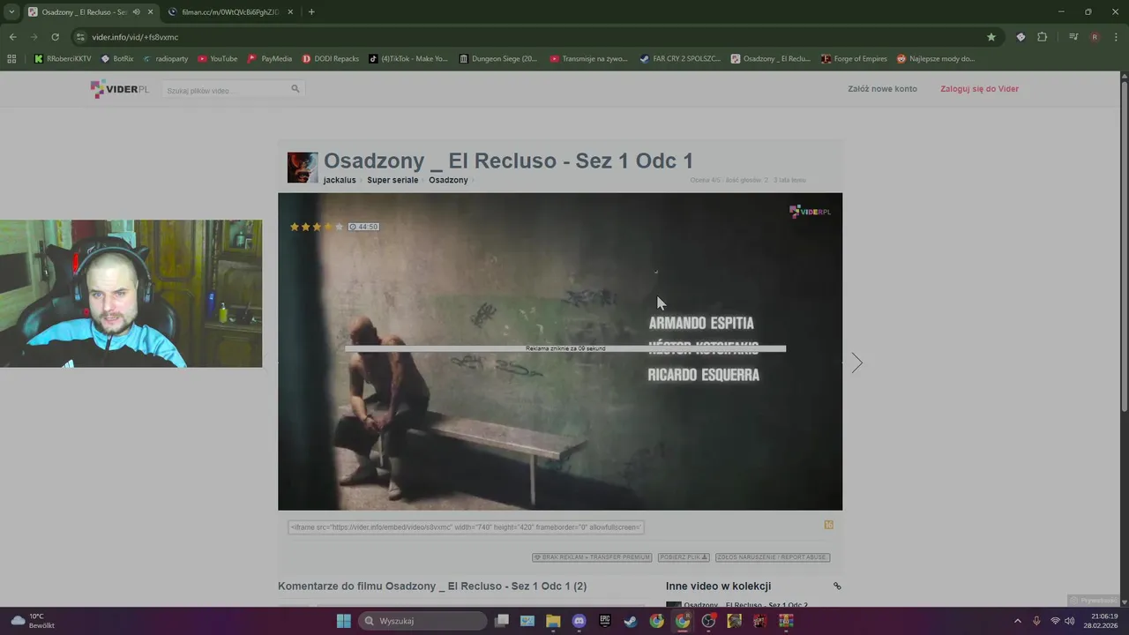Open the weather widget showing 10°C
Screen dimensions: 1129x635
pos(33,621)
